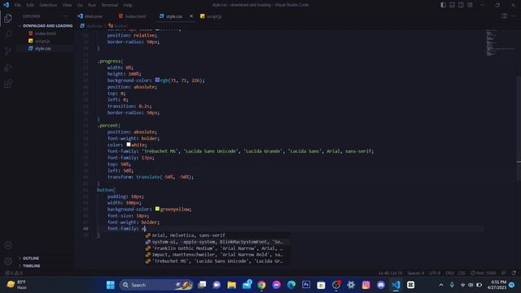The height and width of the screenshot is (293, 521).
Task: Open File Explorer from the taskbar
Action: [231, 285]
